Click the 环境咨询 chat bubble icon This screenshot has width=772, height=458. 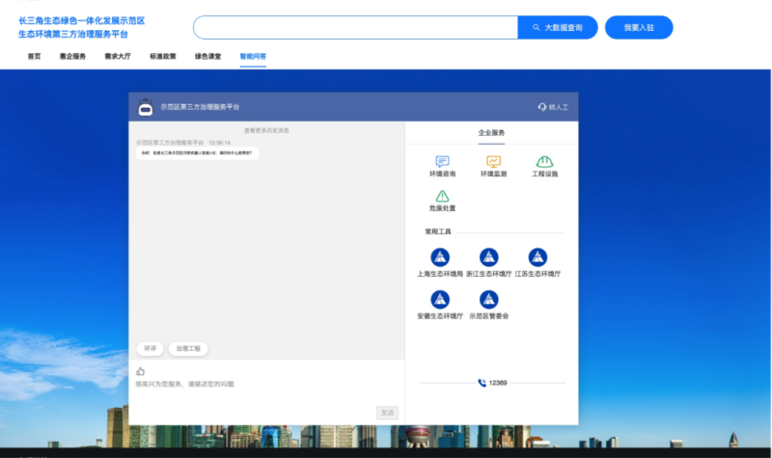(x=441, y=162)
